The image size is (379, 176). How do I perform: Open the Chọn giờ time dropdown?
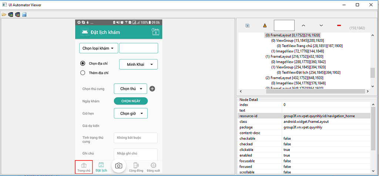coord(131,113)
